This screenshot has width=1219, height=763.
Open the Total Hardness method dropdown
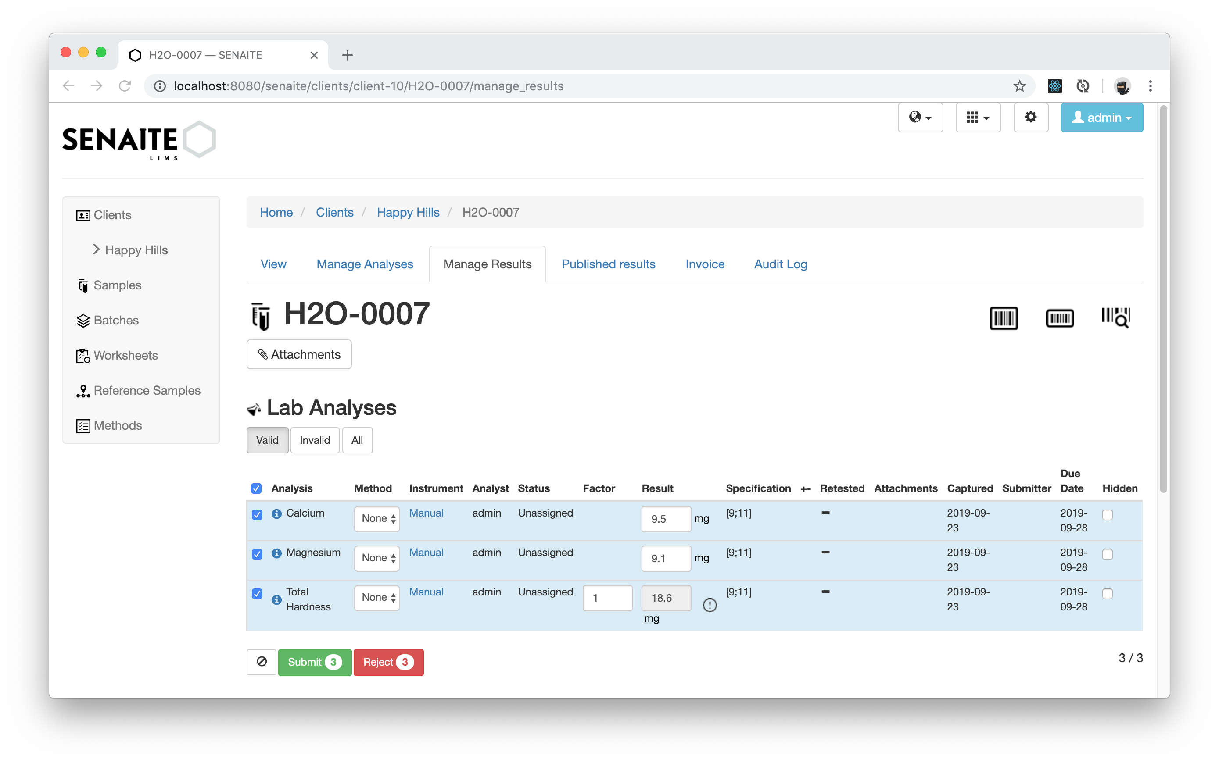pyautogui.click(x=376, y=598)
